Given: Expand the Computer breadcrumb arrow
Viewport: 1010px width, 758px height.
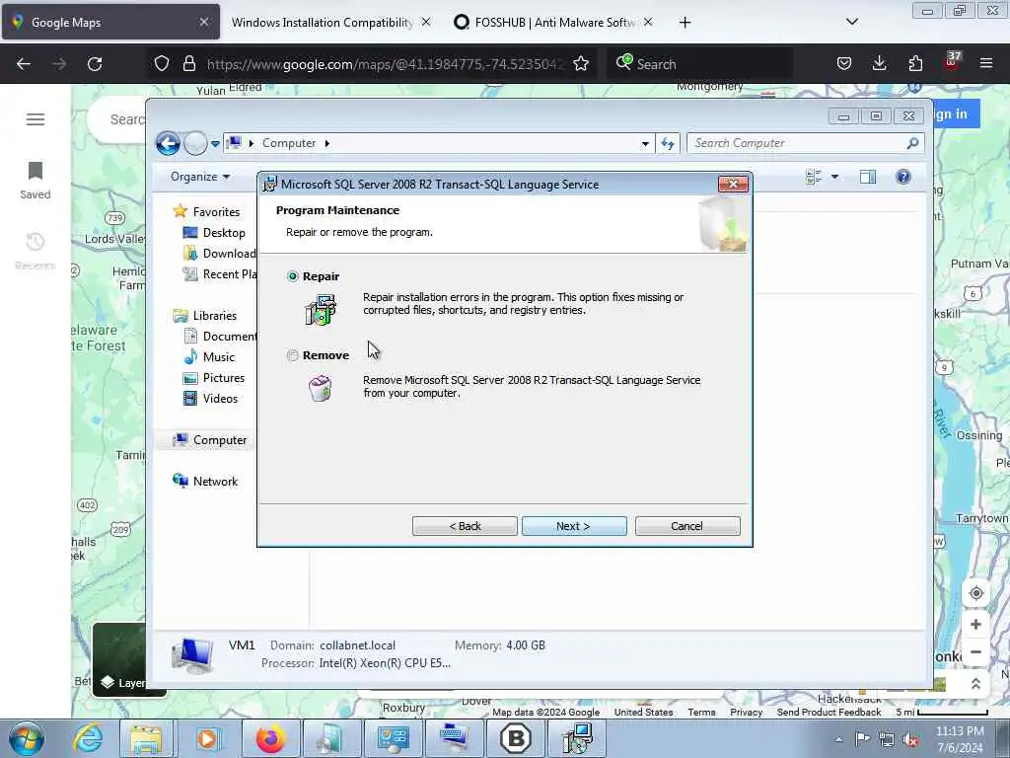Looking at the screenshot, I should tap(327, 143).
